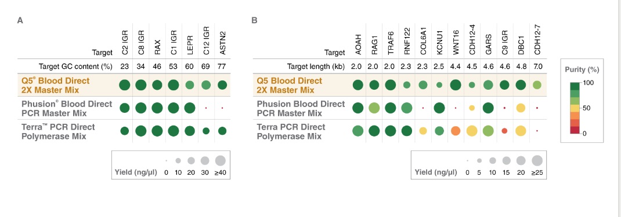The height and width of the screenshot is (217, 621).
Task: Select the Terra C12 IGR green dot
Action: pos(206,131)
